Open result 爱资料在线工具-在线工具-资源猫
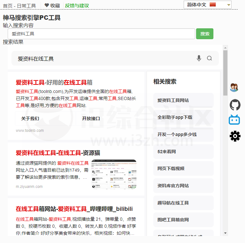This screenshot has width=245, height=243. [x=58, y=153]
